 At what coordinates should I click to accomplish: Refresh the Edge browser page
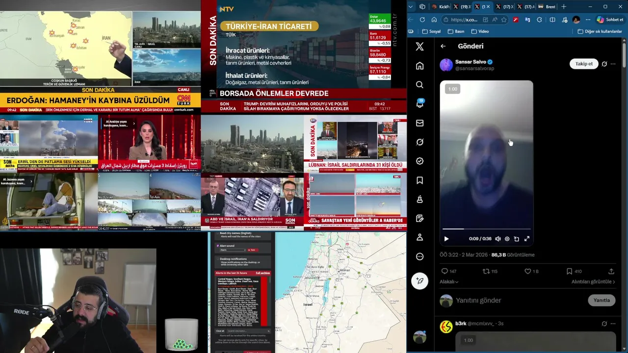[422, 20]
